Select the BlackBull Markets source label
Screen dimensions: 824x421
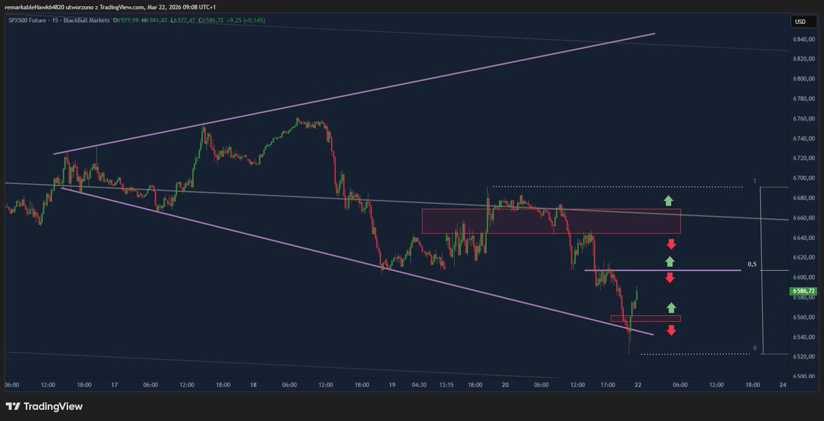click(x=88, y=22)
